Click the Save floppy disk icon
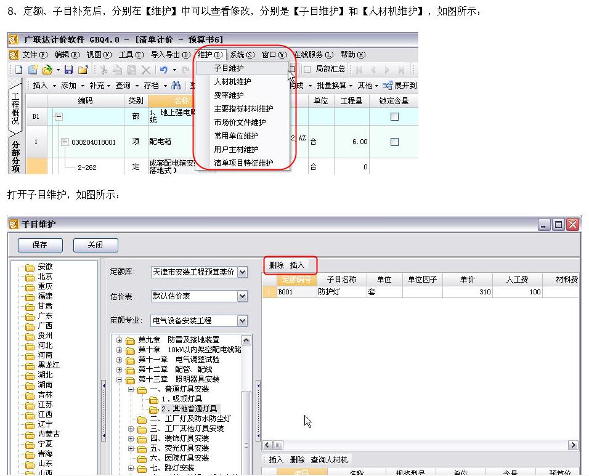Image resolution: width=589 pixels, height=476 pixels. click(x=68, y=70)
